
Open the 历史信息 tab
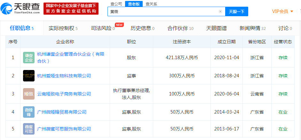click(x=142, y=28)
